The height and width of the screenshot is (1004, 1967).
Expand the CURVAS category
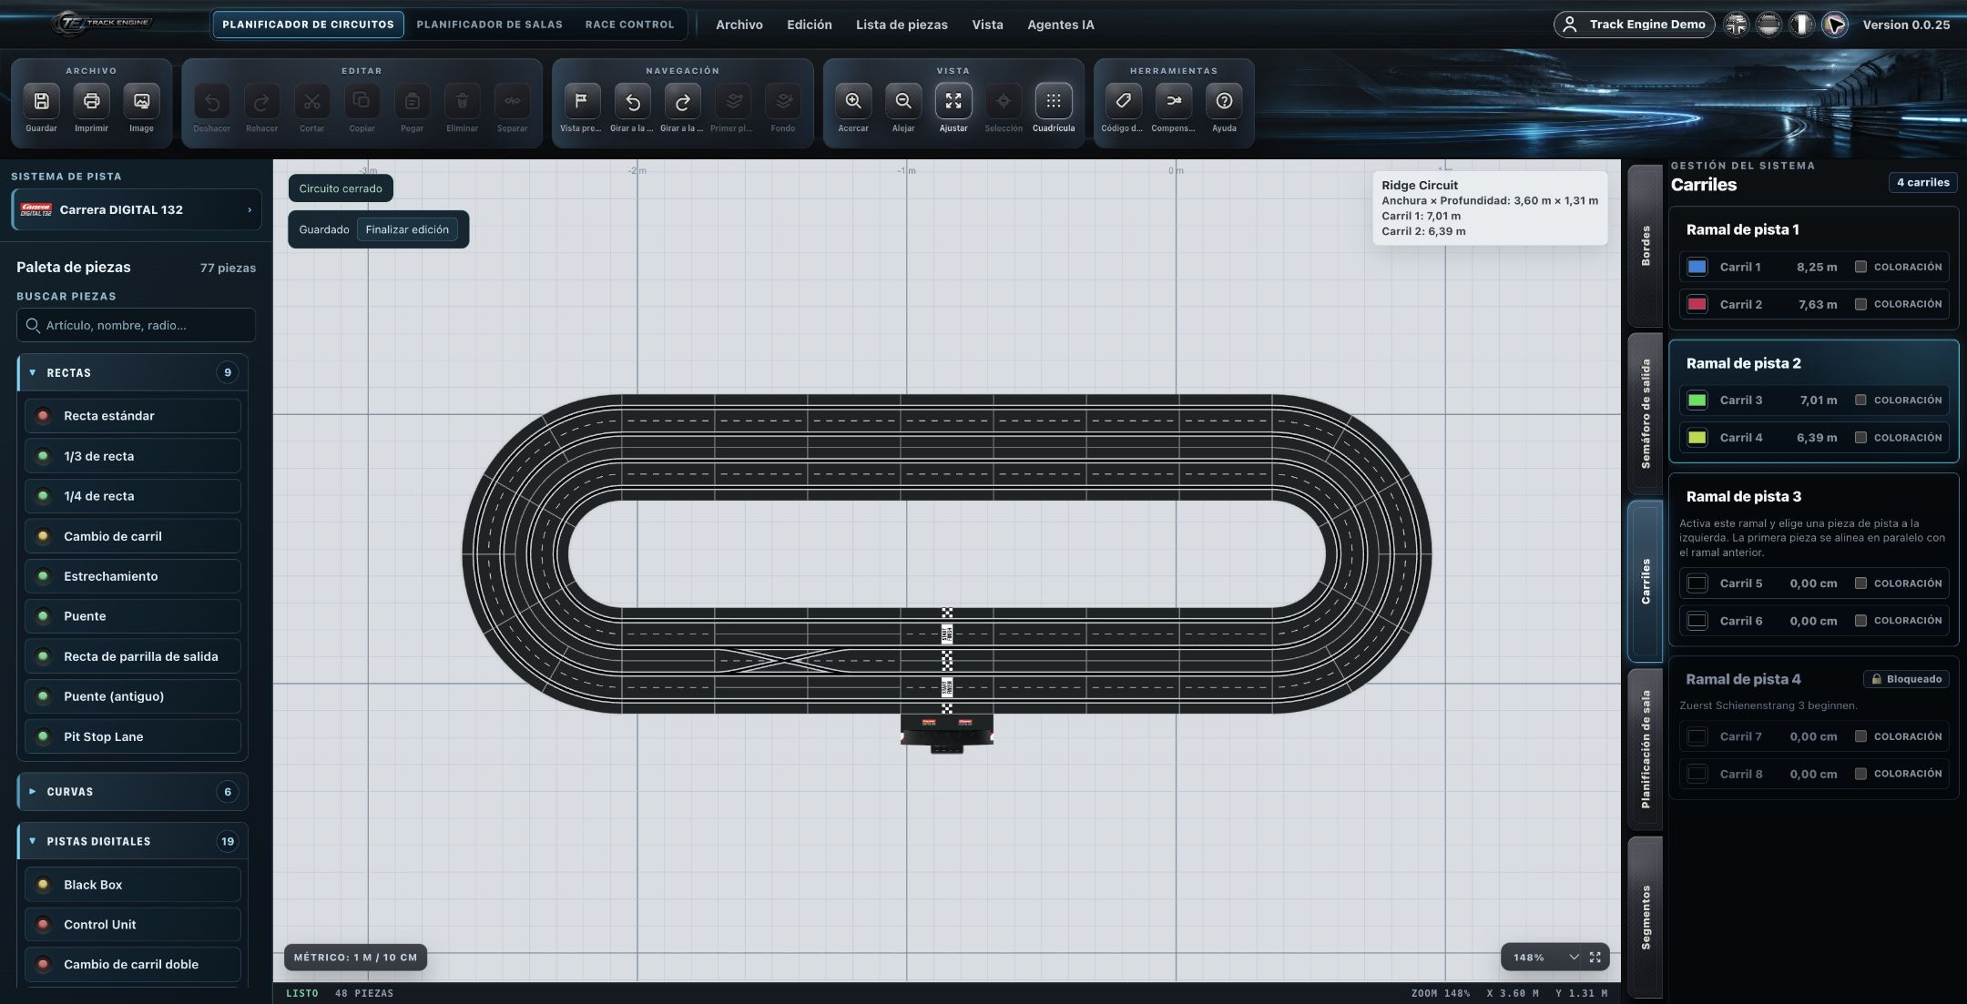133,792
